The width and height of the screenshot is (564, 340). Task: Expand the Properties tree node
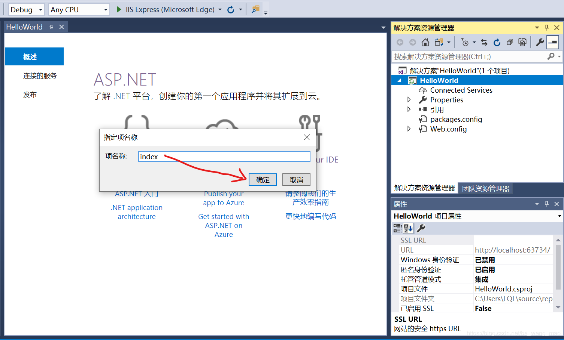pos(409,100)
